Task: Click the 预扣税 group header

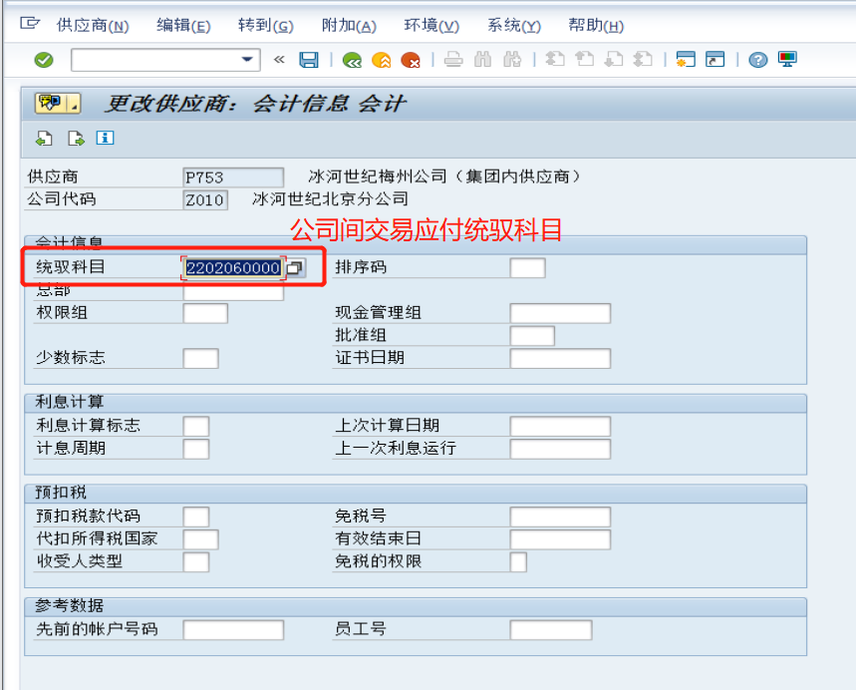Action: coord(416,493)
